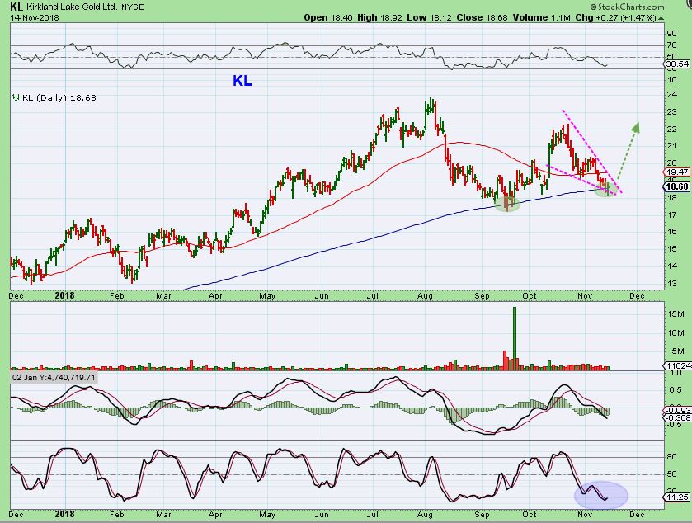Select the 'Kirkland Lake Gold Ltd.' company name
Viewport: 692px width, 523px height.
click(72, 7)
